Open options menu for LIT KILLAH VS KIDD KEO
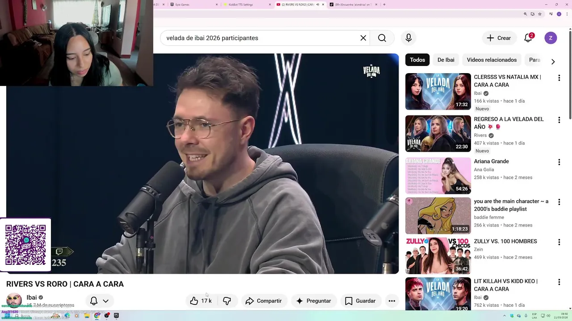Screen dimensions: 572x321 coord(559,282)
